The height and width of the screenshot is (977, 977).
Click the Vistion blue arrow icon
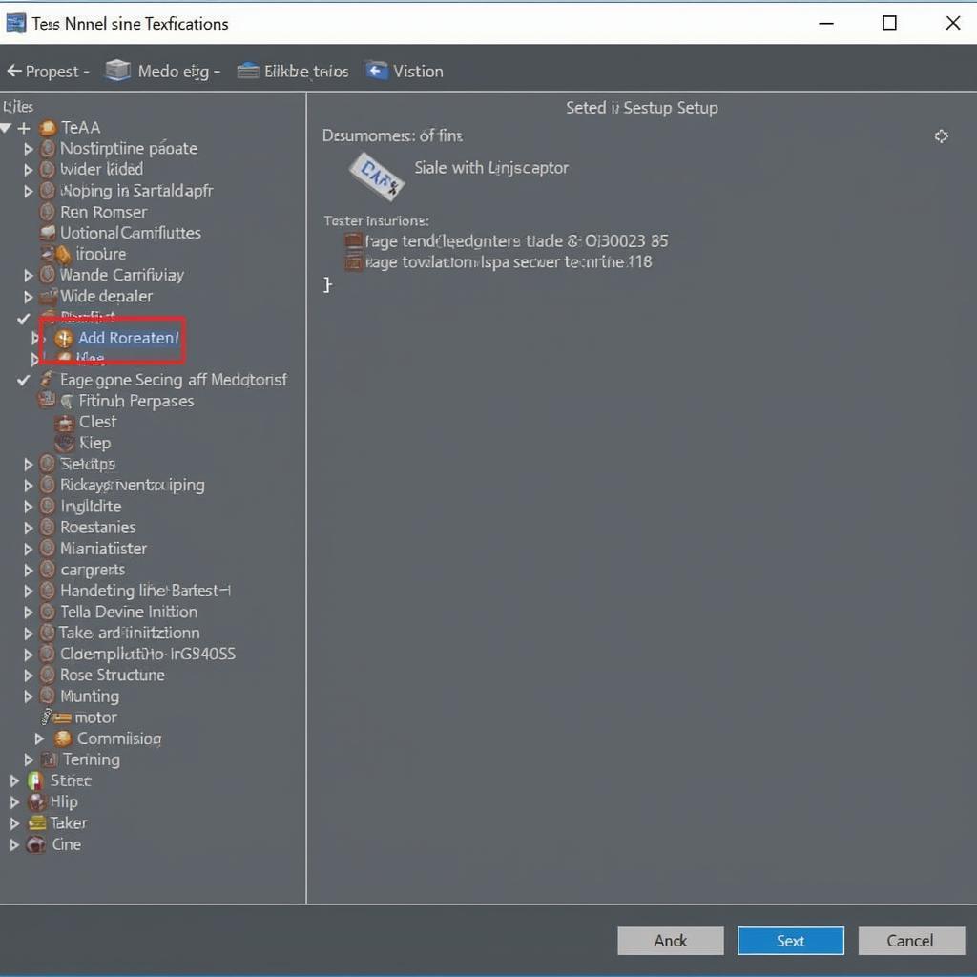click(376, 71)
